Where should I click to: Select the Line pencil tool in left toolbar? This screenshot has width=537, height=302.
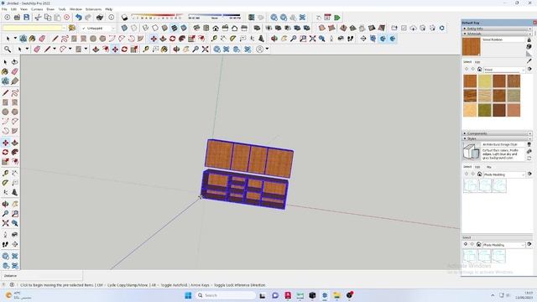pos(5,93)
